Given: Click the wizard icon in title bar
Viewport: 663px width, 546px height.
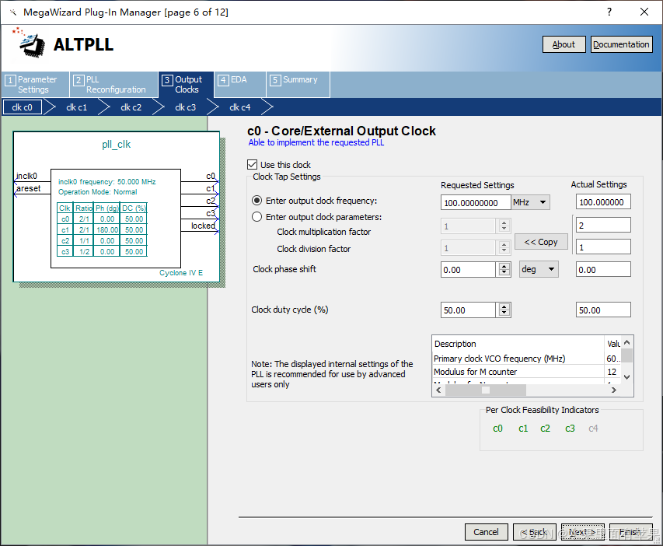Looking at the screenshot, I should [13, 12].
